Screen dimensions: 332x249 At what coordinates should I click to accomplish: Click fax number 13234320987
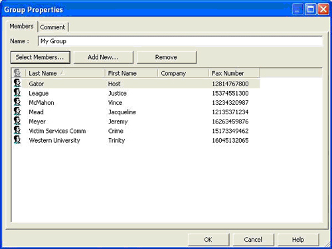[230, 103]
